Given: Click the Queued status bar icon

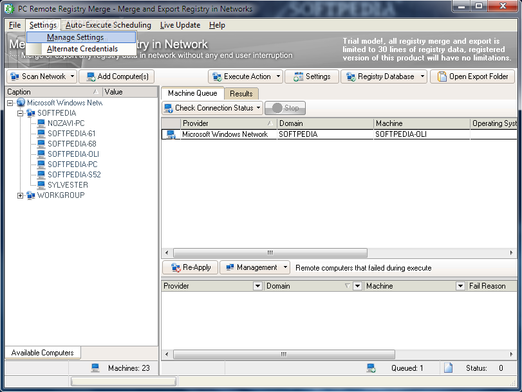Looking at the screenshot, I should click(x=371, y=368).
